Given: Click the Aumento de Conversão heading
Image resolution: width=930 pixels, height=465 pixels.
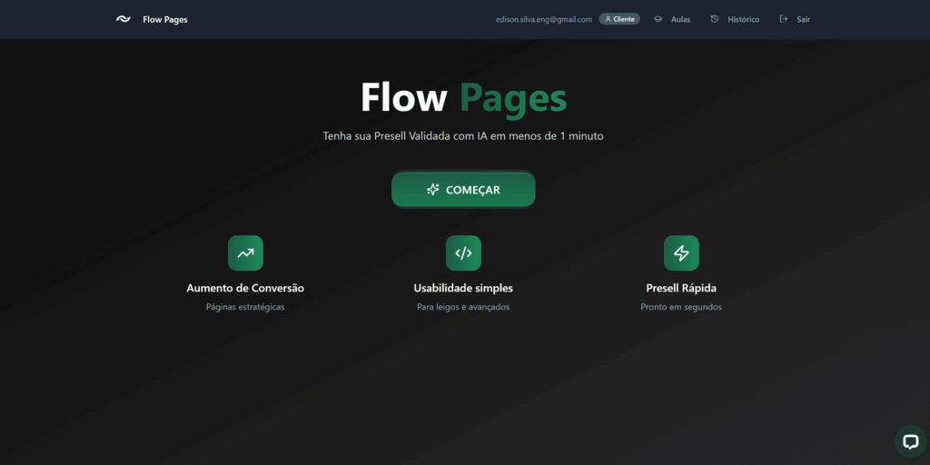Looking at the screenshot, I should (x=245, y=288).
